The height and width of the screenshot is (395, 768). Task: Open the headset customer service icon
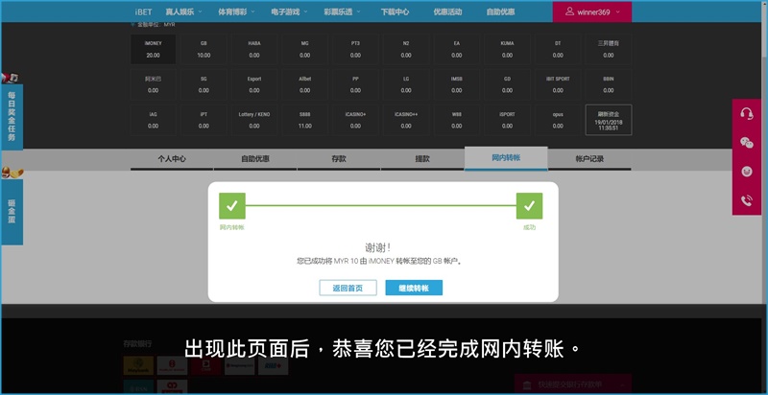coord(747,114)
